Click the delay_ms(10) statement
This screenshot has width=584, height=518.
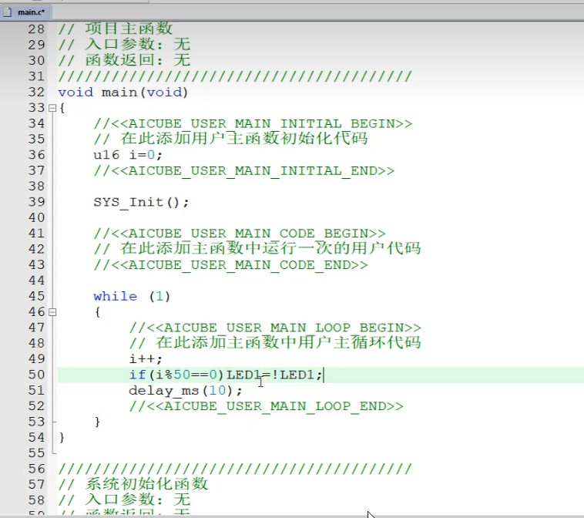185,391
